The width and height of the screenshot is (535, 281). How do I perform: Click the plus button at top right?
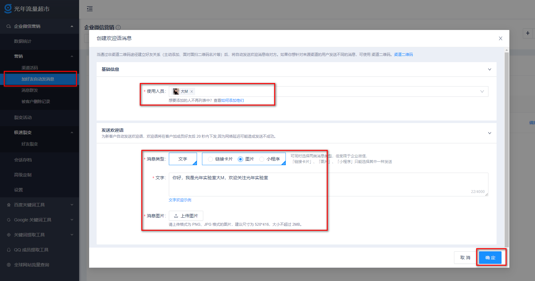[x=528, y=33]
